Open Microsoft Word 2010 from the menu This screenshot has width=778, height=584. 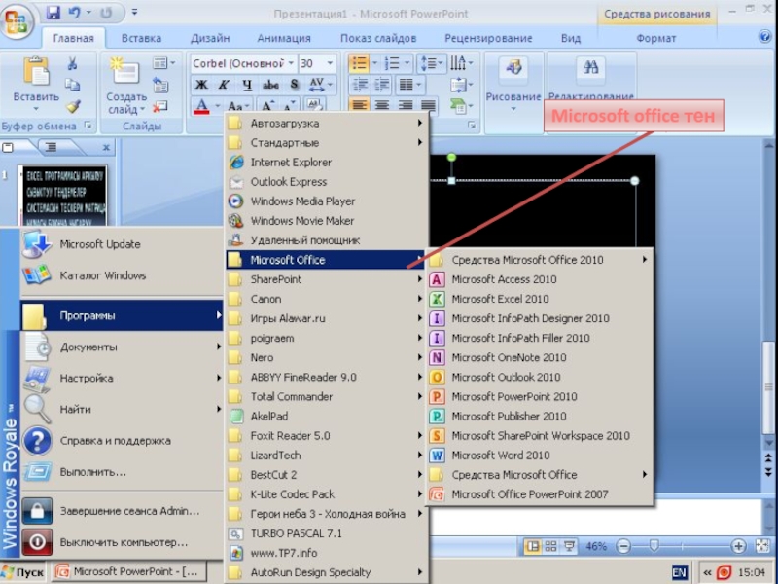pyautogui.click(x=500, y=456)
